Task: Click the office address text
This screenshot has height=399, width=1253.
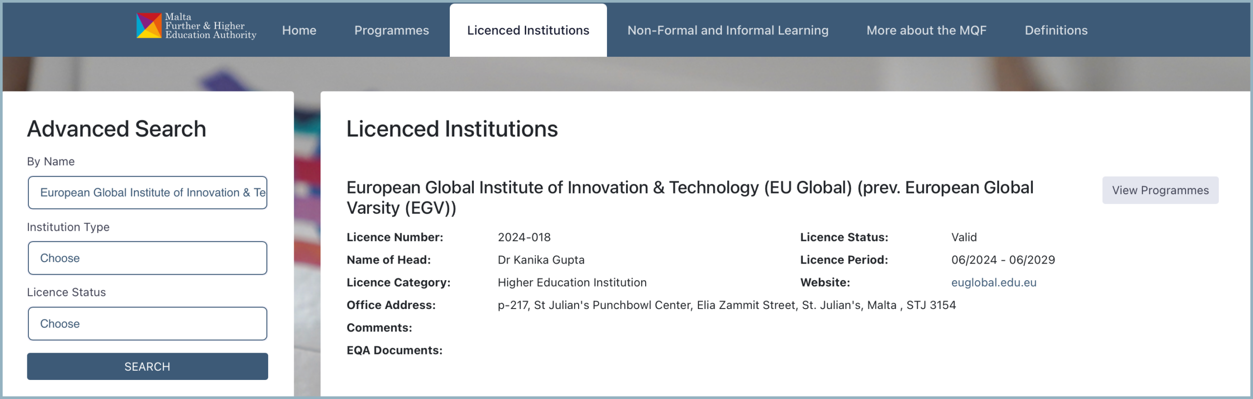Action: pos(726,305)
